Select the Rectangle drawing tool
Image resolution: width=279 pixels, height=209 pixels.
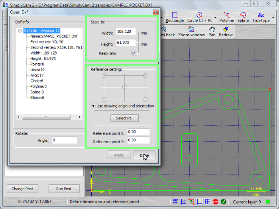coord(175,18)
